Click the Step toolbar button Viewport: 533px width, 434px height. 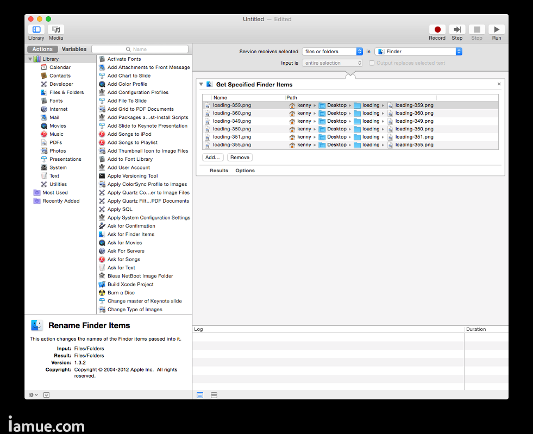tap(457, 29)
